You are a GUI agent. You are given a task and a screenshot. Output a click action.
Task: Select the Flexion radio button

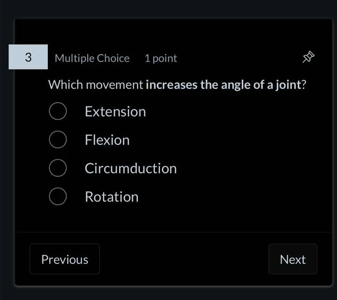point(58,139)
